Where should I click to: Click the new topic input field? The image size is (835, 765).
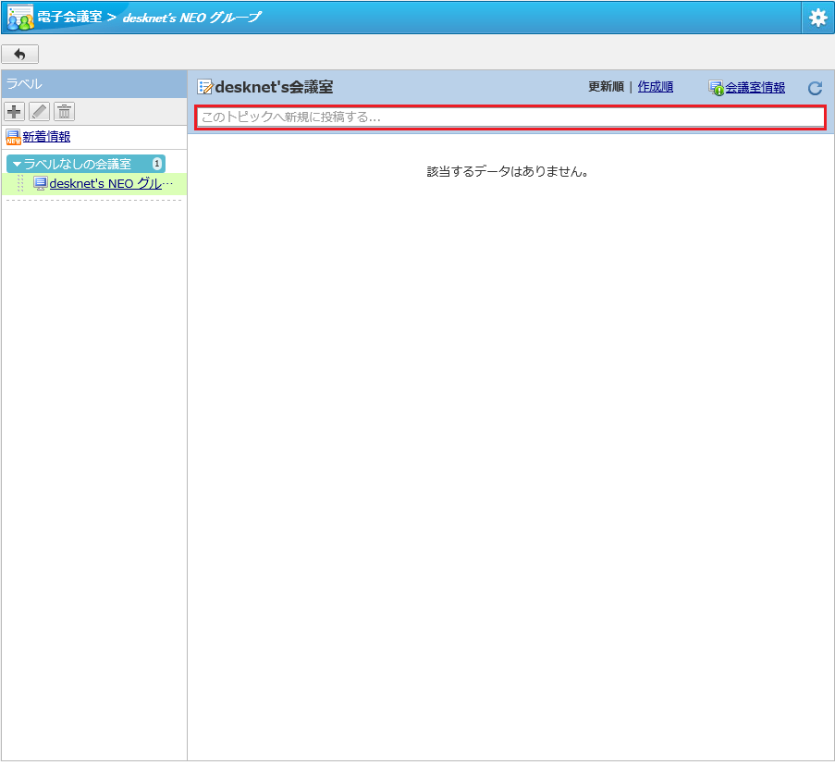click(510, 117)
